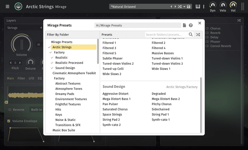This screenshot has width=248, height=150.
Task: Toggle the Reverse switch
Action: (x=10, y=109)
